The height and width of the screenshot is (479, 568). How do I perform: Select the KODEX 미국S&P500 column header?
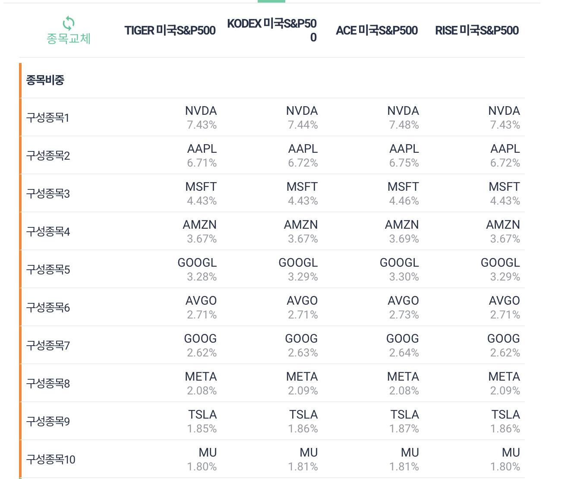coord(272,30)
